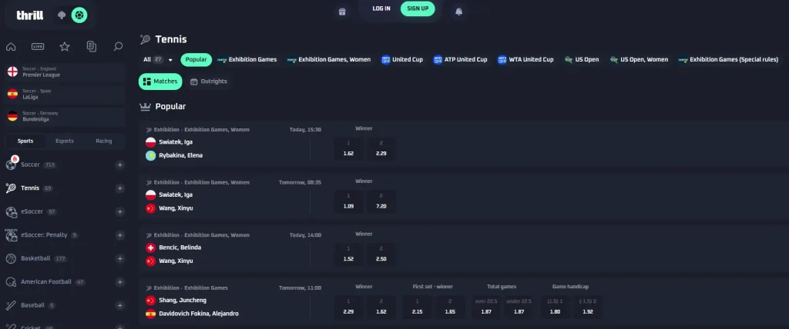Click the United Cup tournament icon
789x329 pixels.
point(386,60)
